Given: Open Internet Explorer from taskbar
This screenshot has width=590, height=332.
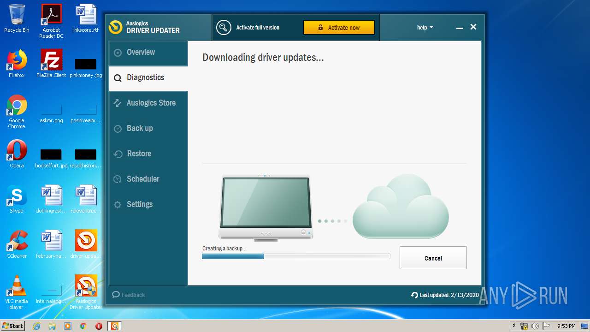Looking at the screenshot, I should [37, 326].
